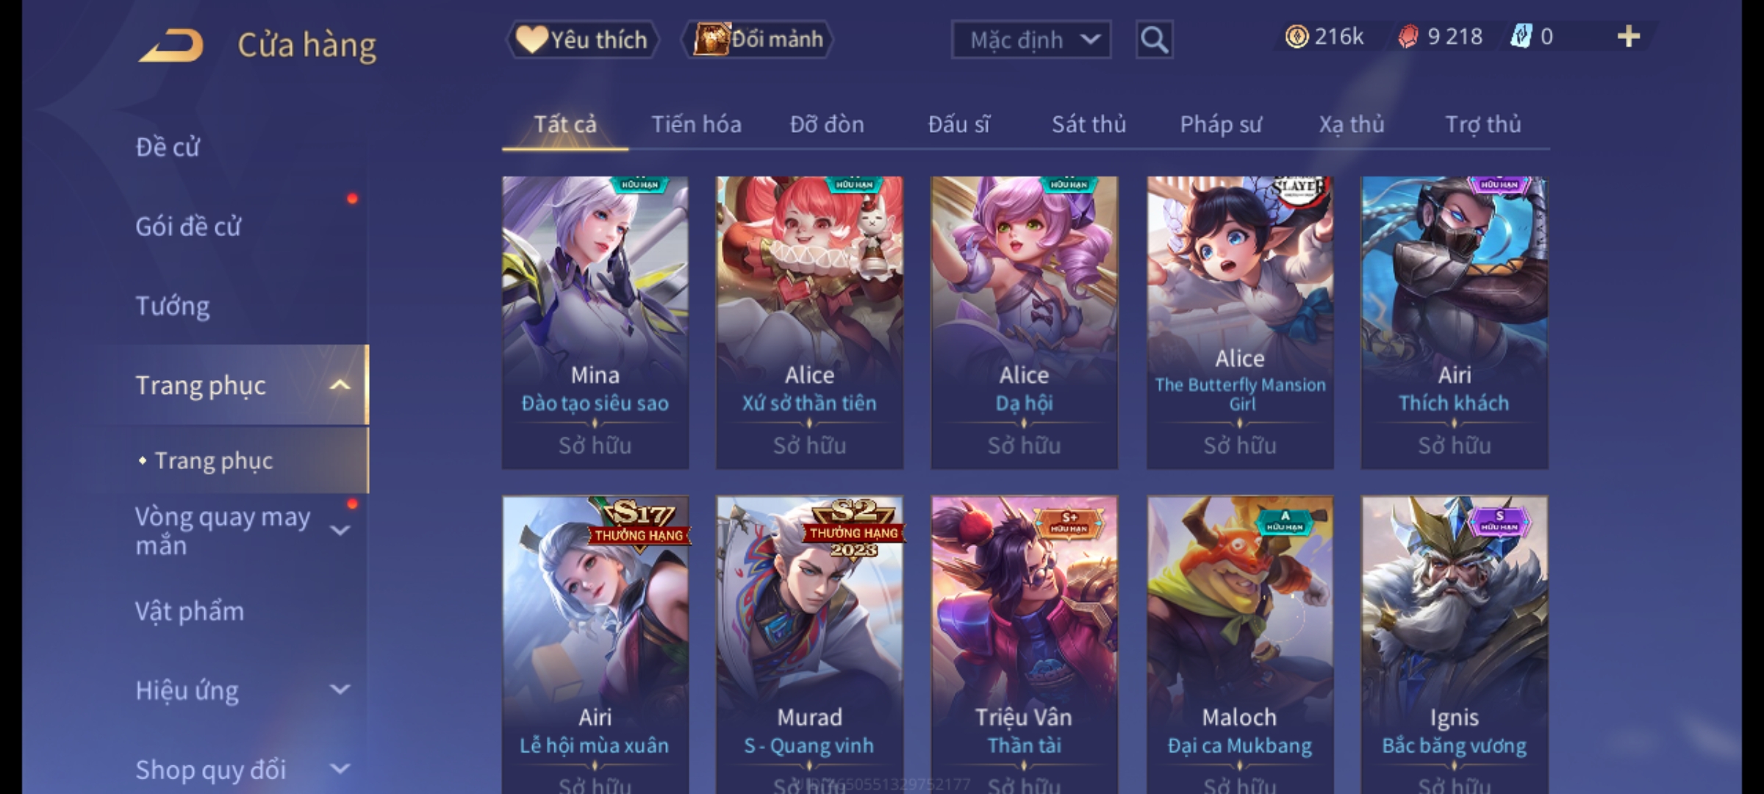Select Mina Đào tạo siêu sao skin

point(595,322)
